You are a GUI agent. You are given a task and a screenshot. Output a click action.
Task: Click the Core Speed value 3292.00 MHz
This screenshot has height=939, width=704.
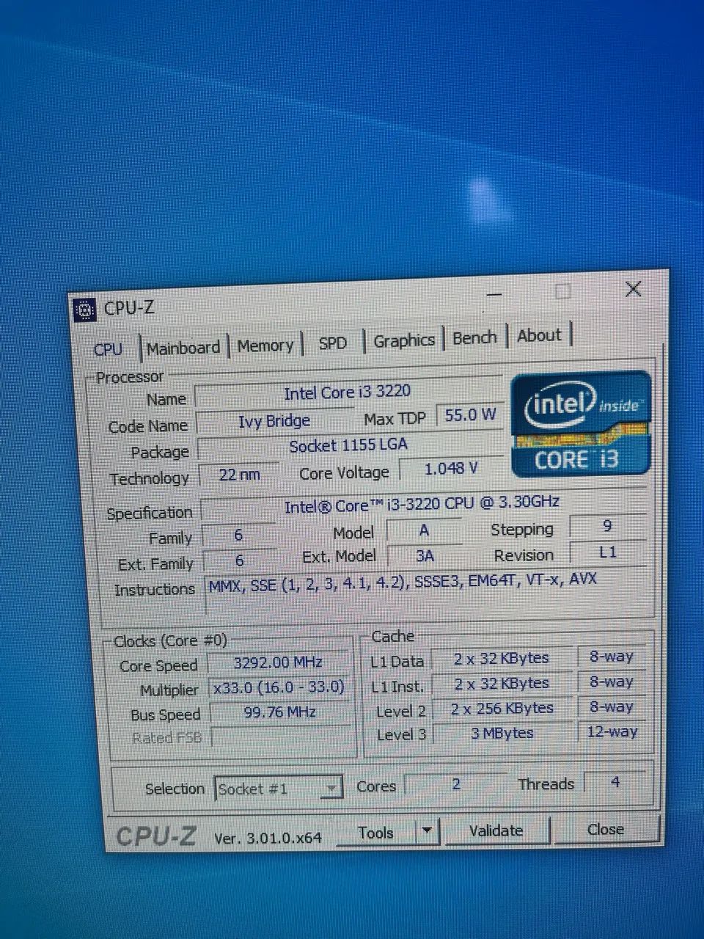click(278, 662)
